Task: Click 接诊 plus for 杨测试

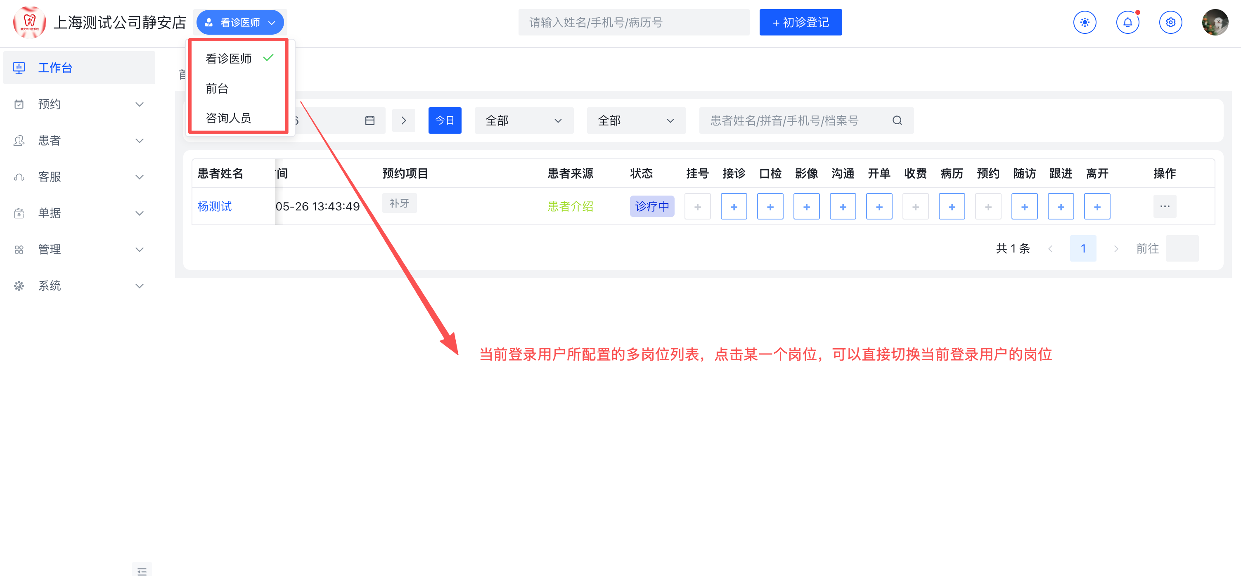Action: point(734,207)
